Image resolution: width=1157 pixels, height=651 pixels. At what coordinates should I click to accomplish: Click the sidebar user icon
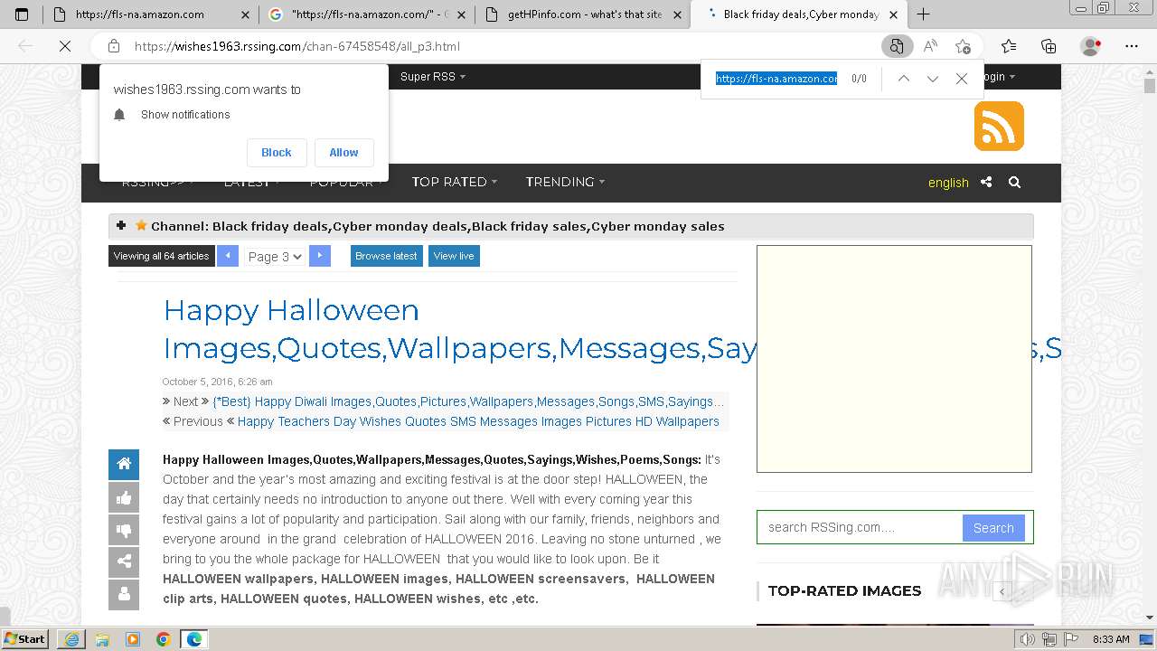click(x=124, y=595)
